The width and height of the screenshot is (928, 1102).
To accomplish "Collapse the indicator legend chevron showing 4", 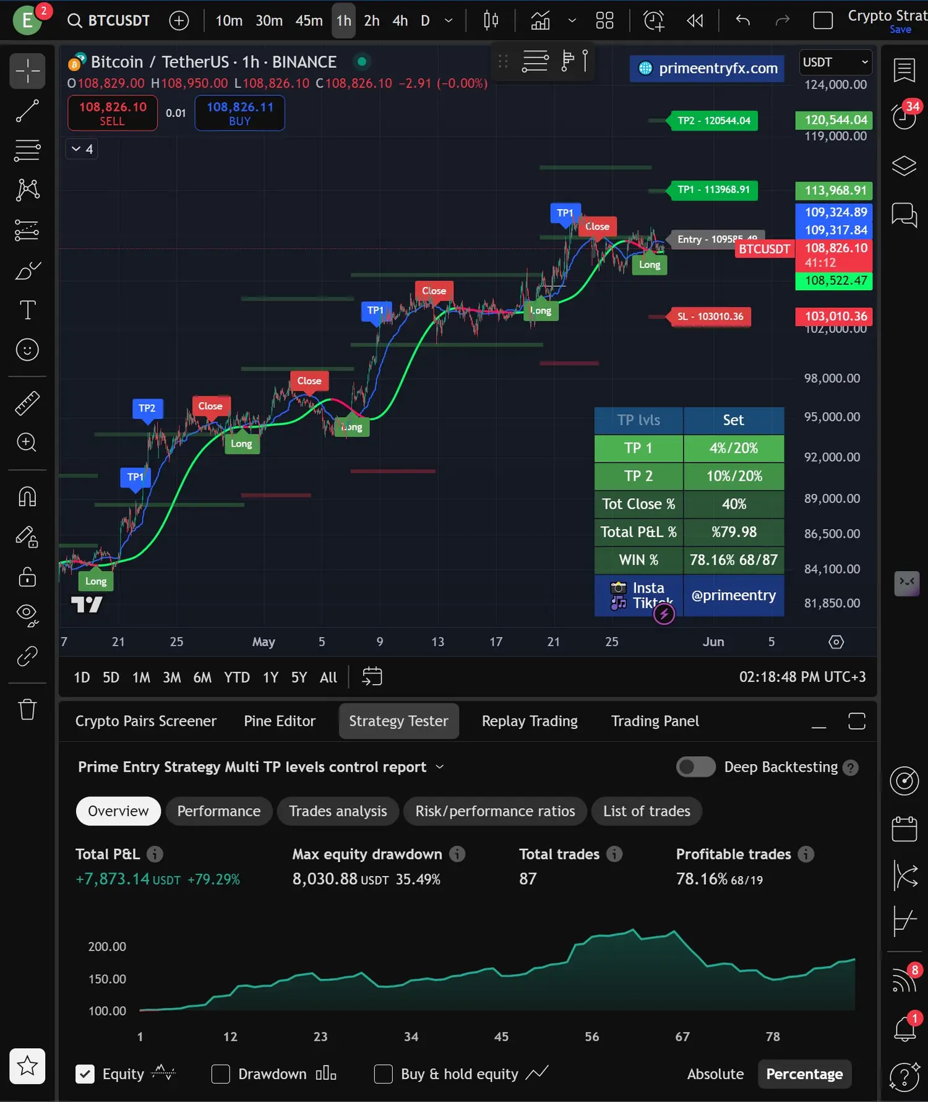I will click(82, 149).
